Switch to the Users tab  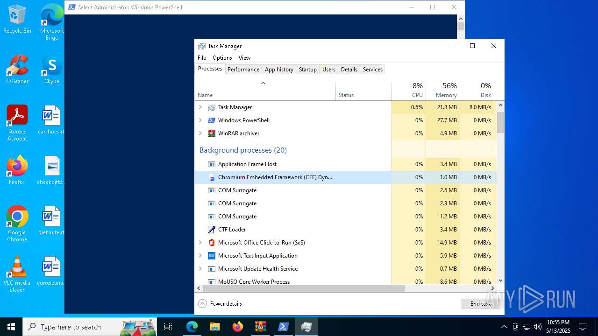[x=329, y=70]
